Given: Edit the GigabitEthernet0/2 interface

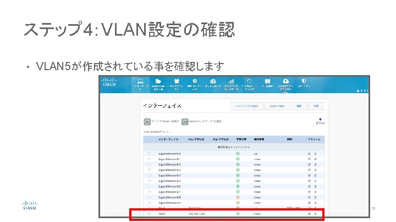Looking at the screenshot, I should [309, 164].
